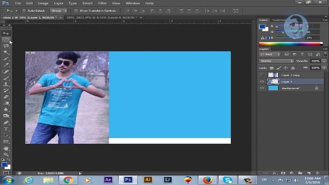This screenshot has width=329, height=185.
Task: Open the File menu
Action: click(x=18, y=3)
